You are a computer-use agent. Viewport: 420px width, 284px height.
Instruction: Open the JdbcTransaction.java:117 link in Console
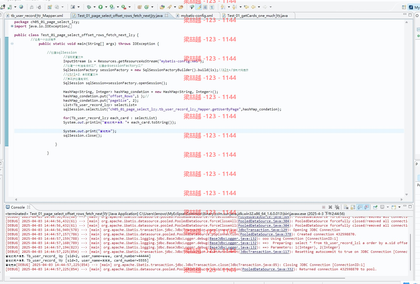tap(265, 252)
